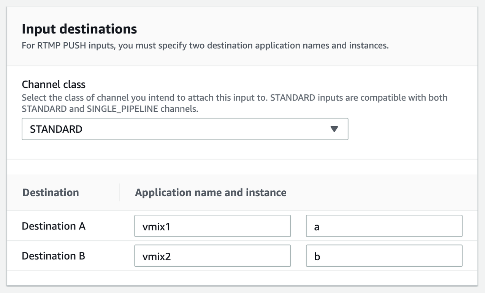Image resolution: width=485 pixels, height=293 pixels.
Task: Click the Channel class field label
Action: 54,84
